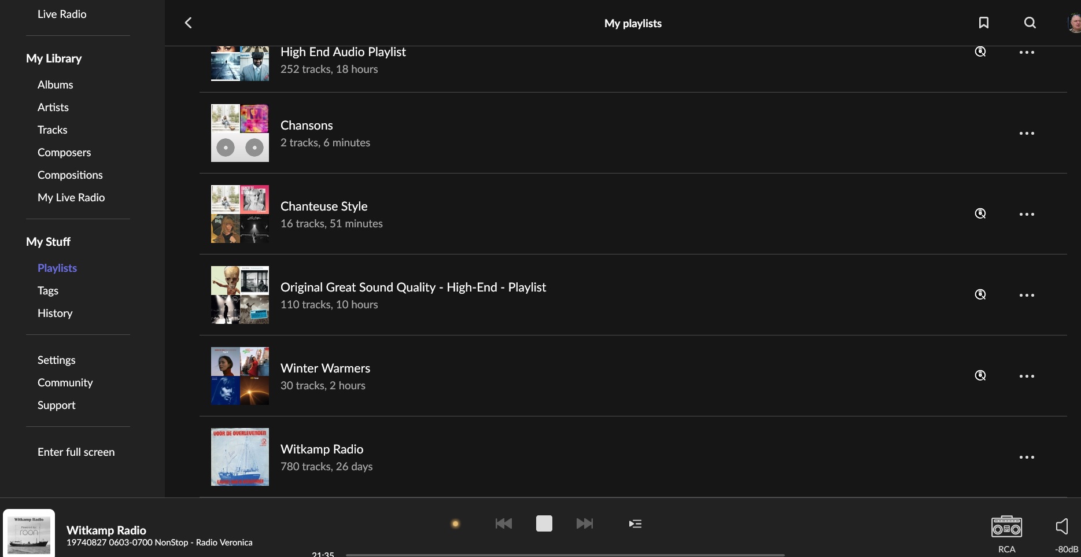Expand three-dot menu for Original Great Sound Quality
Image resolution: width=1081 pixels, height=557 pixels.
(1027, 295)
